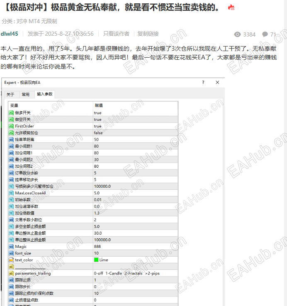The width and height of the screenshot is (287, 306).
Task: Click the 挂首单距离 integer icon
Action: pyautogui.click(x=11, y=140)
